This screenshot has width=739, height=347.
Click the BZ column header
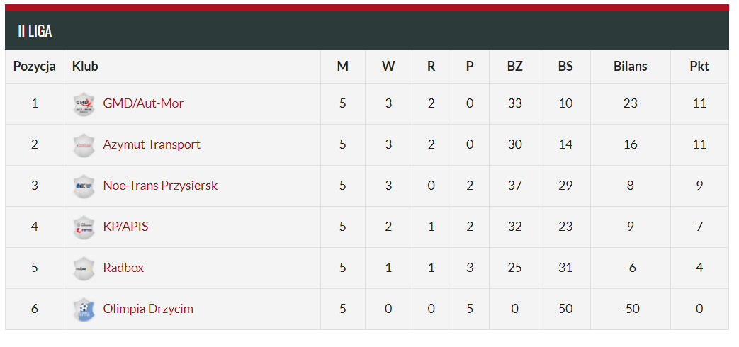coord(514,67)
